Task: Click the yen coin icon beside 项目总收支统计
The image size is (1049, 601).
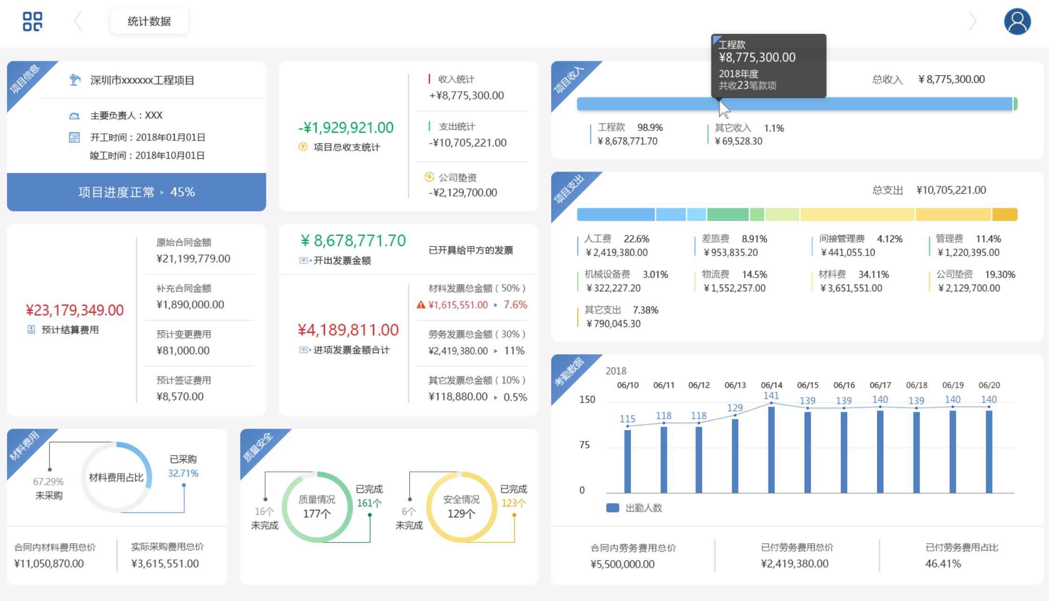Action: pyautogui.click(x=303, y=147)
